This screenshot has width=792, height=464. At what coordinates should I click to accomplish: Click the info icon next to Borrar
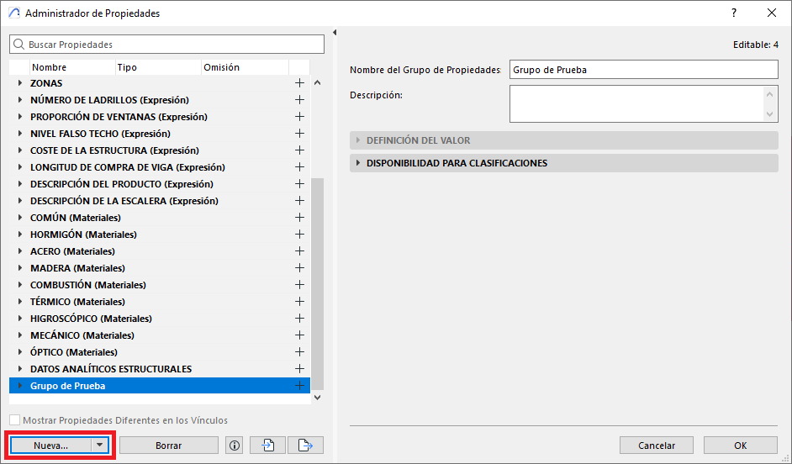[235, 446]
